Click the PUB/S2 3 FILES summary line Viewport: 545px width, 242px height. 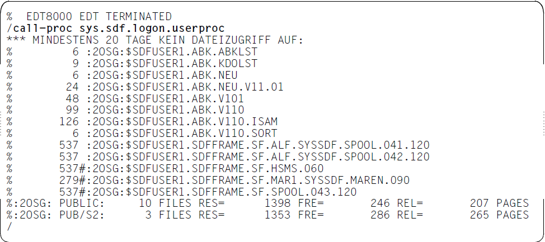click(x=267, y=215)
